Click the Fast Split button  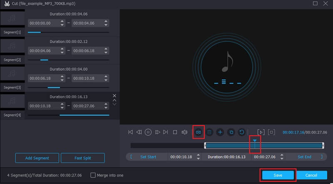click(x=82, y=158)
